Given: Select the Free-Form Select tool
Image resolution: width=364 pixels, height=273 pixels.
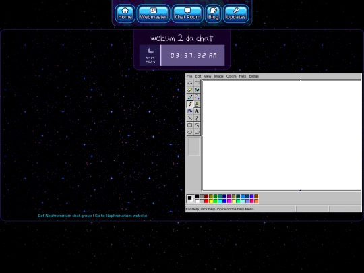Looking at the screenshot, I should click(189, 83).
